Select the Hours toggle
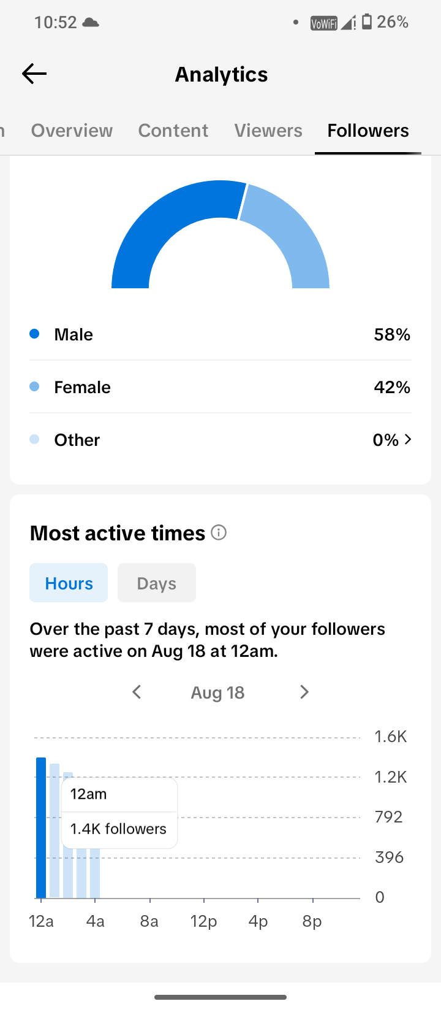Viewport: 441px width, 1012px height. pyautogui.click(x=69, y=583)
